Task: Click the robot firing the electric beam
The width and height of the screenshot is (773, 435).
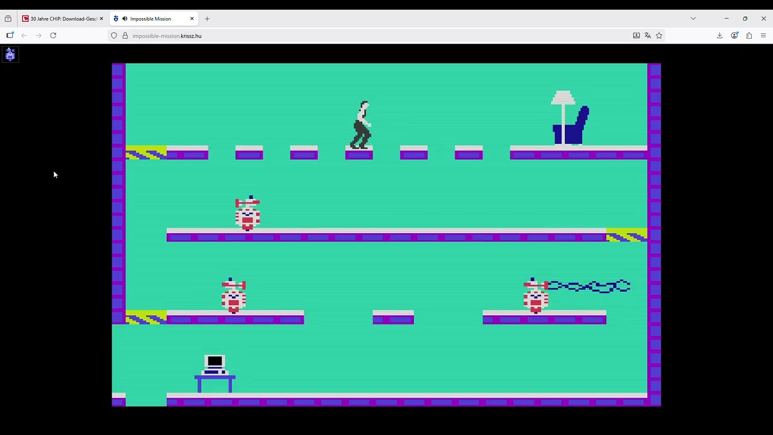Action: point(536,295)
